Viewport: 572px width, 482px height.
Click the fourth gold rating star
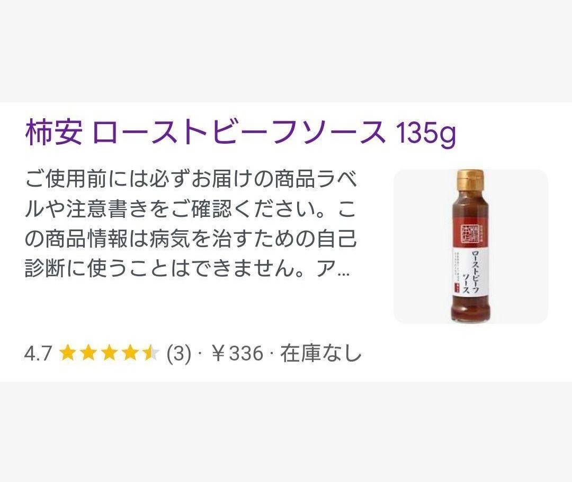pyautogui.click(x=130, y=354)
